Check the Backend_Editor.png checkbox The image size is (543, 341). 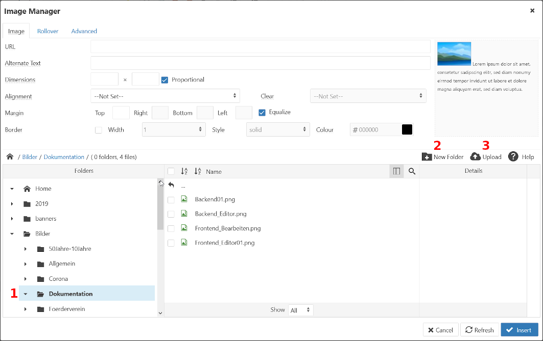click(171, 214)
